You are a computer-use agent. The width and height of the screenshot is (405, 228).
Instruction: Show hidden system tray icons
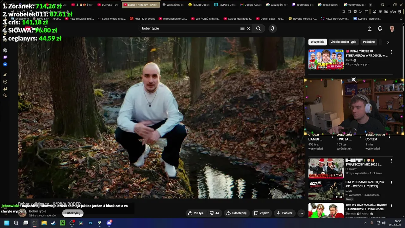point(365,223)
